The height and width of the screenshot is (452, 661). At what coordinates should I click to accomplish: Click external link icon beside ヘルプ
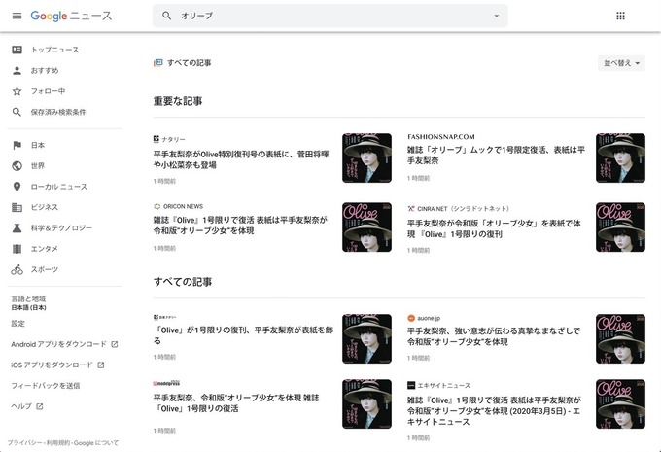click(40, 406)
